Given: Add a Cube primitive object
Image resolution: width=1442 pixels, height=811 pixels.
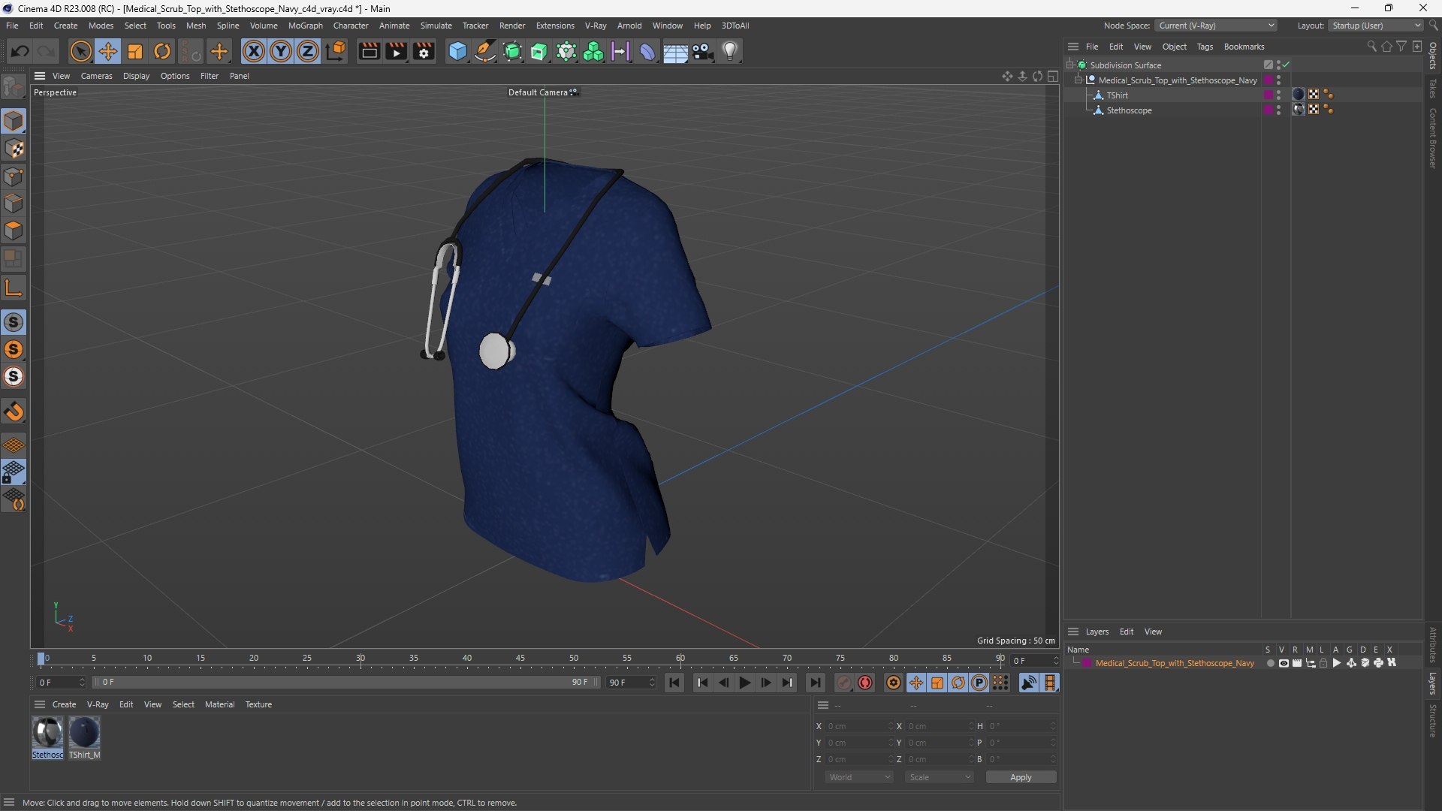Looking at the screenshot, I should coord(457,51).
